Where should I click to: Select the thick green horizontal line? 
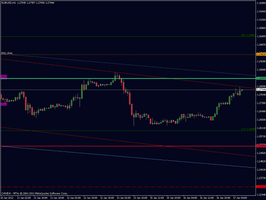tap(128, 78)
